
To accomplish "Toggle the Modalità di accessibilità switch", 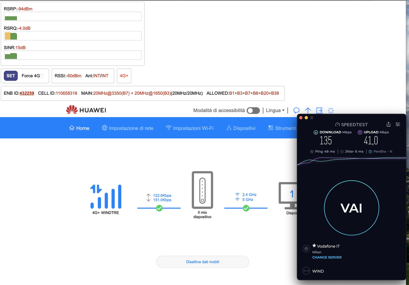I will [253, 111].
